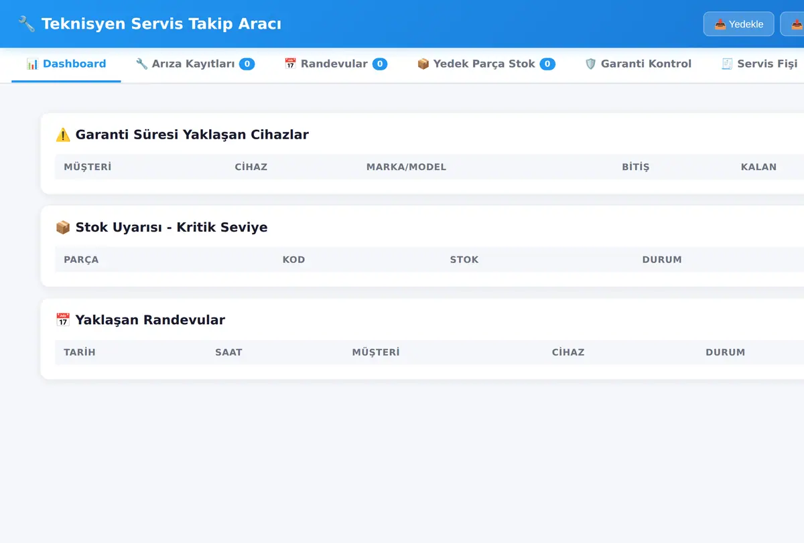The image size is (804, 543).
Task: Open the Garanti Kontrol tab
Action: [638, 64]
